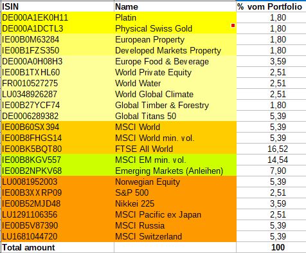Click the LU1681044720 cell
The height and width of the screenshot is (253, 306).
point(57,236)
